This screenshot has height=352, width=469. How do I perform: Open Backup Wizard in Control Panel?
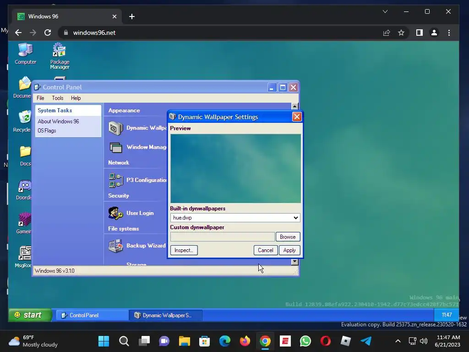click(x=137, y=246)
